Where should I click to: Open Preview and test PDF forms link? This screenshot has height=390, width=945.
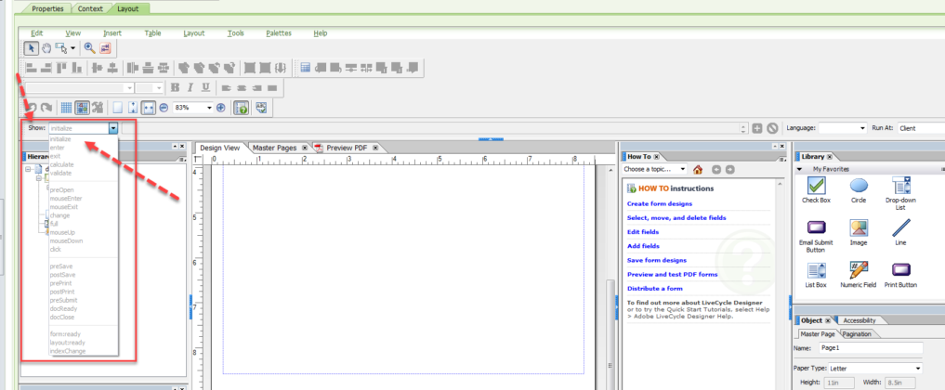(672, 274)
